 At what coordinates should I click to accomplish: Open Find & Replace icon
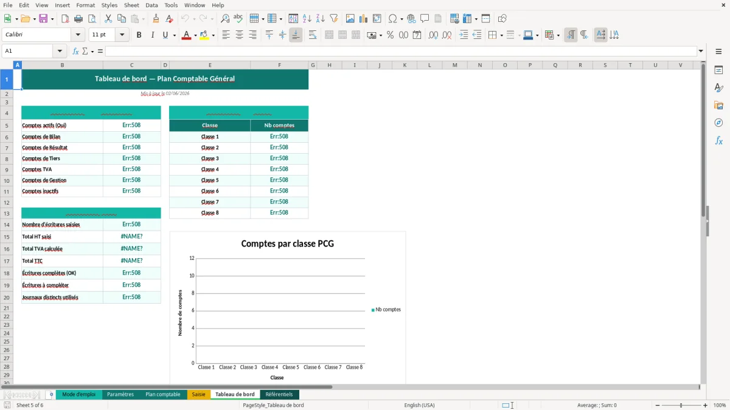click(225, 19)
